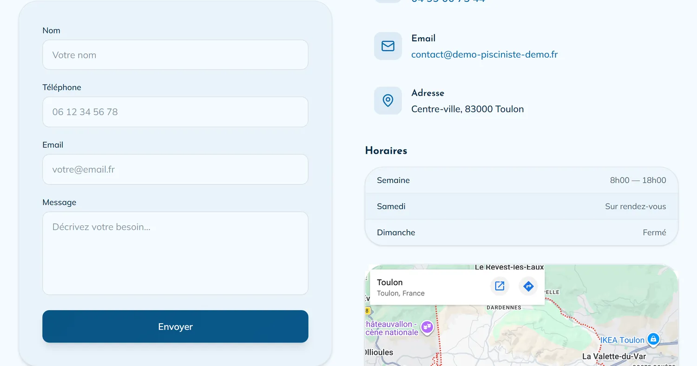The height and width of the screenshot is (366, 697).
Task: Focus the Nom input field
Action: tap(175, 55)
